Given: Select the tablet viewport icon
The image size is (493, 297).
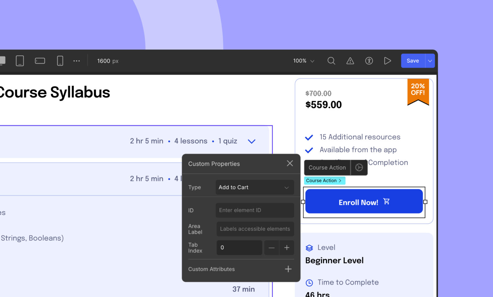Looking at the screenshot, I should [x=20, y=61].
